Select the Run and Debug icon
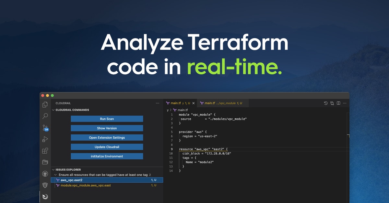 pyautogui.click(x=45, y=139)
